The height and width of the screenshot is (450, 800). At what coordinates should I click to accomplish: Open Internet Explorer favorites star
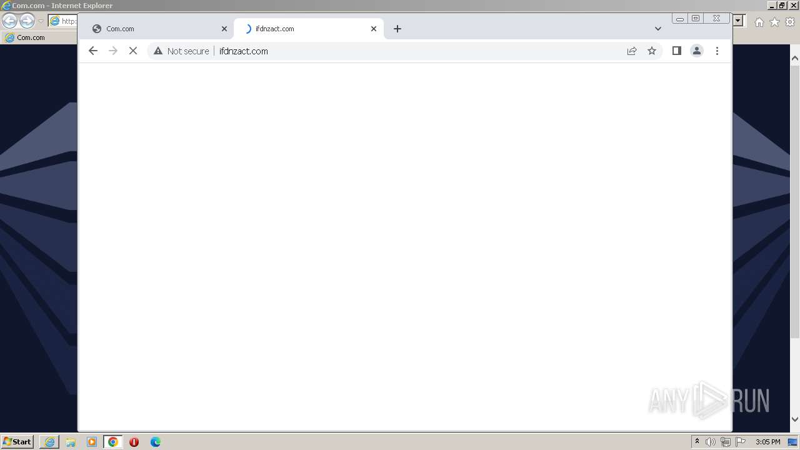774,22
